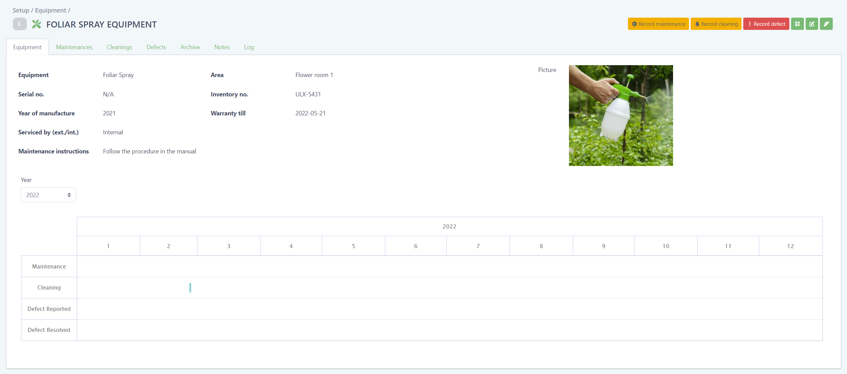Click the cleaning marker on the timeline
Screen dimensions: 847x374
(190, 288)
